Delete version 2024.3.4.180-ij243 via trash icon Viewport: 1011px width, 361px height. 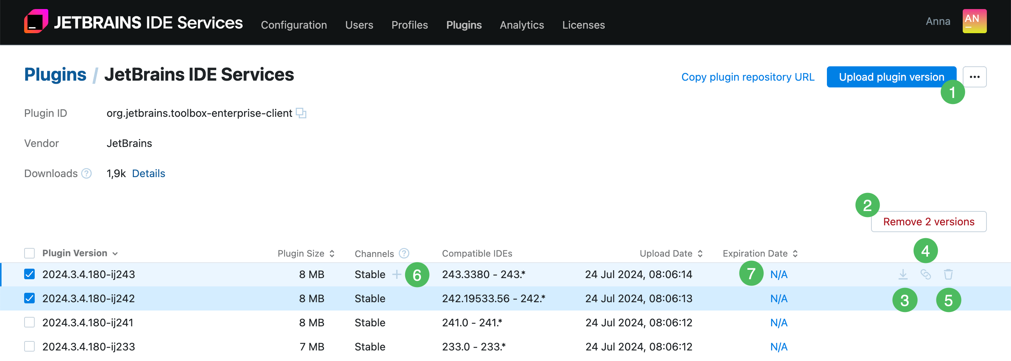pyautogui.click(x=949, y=274)
